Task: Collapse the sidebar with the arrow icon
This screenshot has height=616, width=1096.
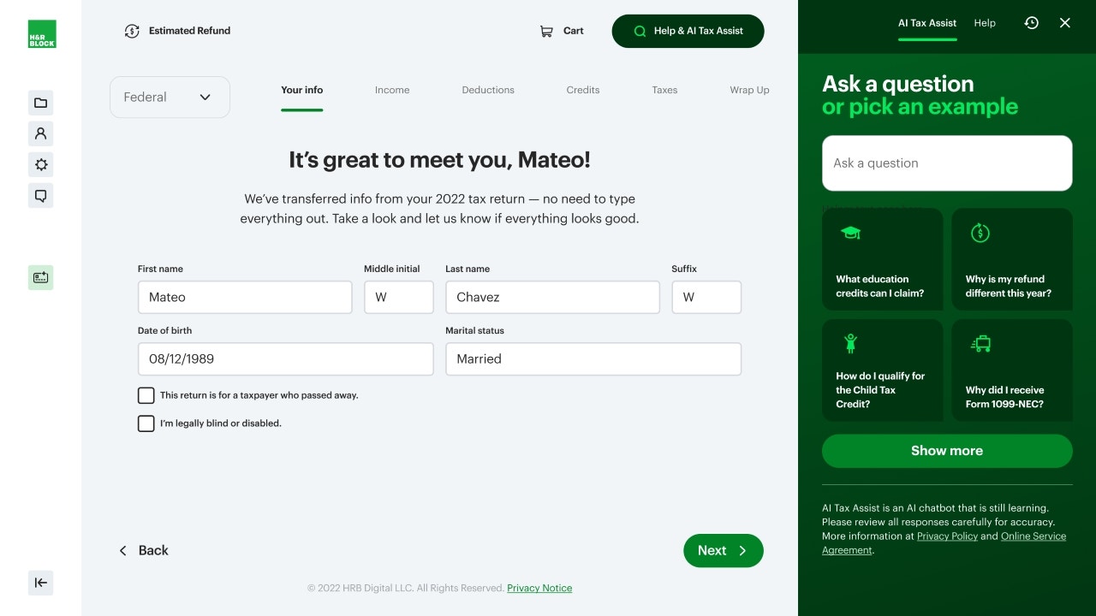Action: (40, 583)
